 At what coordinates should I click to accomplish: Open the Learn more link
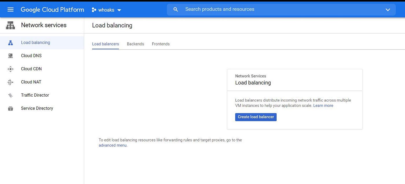pos(323,106)
